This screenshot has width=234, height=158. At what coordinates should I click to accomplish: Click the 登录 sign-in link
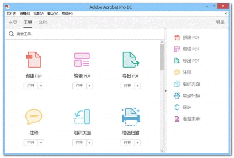click(x=220, y=23)
